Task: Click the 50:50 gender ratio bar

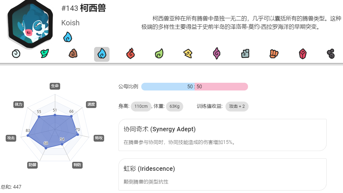Action: tap(194, 87)
